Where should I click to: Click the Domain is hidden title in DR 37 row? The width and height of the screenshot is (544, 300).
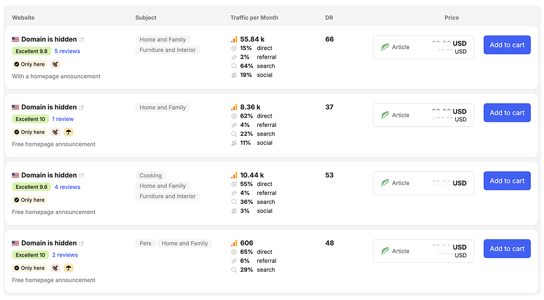coord(49,107)
